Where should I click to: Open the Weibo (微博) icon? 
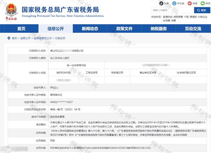pyautogui.click(x=190, y=3)
